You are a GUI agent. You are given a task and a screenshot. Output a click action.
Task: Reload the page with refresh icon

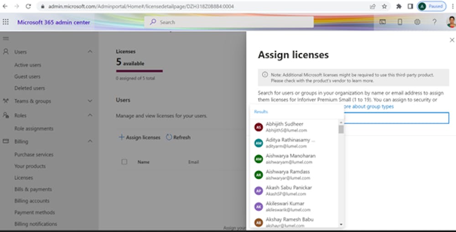pos(28,6)
